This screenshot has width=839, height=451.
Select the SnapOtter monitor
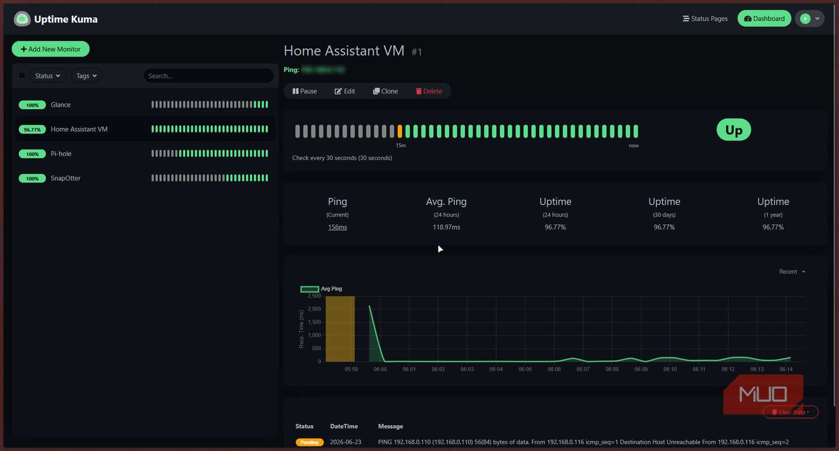point(144,178)
